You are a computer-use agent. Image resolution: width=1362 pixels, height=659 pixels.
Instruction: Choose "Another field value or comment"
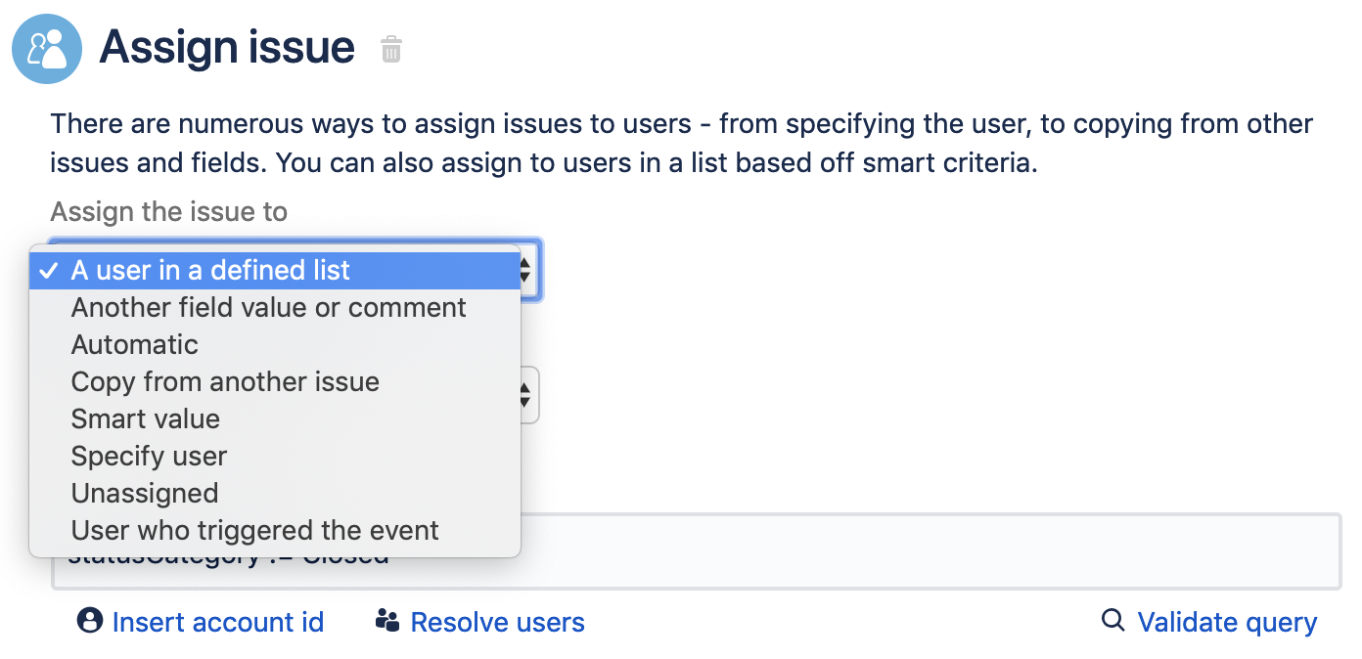pos(268,308)
